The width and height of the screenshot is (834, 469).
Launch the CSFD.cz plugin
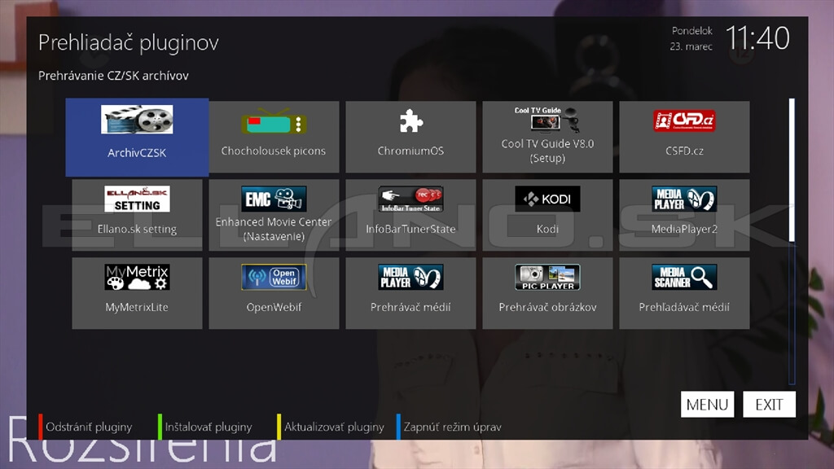pos(684,137)
